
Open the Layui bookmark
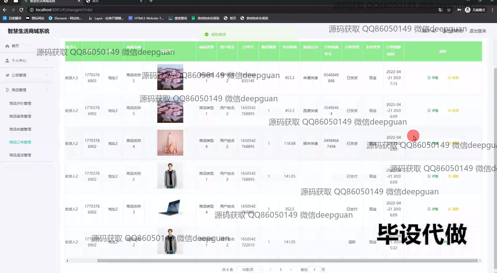point(106,18)
